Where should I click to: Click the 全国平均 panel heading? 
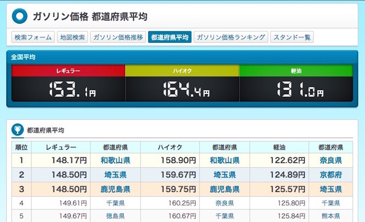coord(23,57)
